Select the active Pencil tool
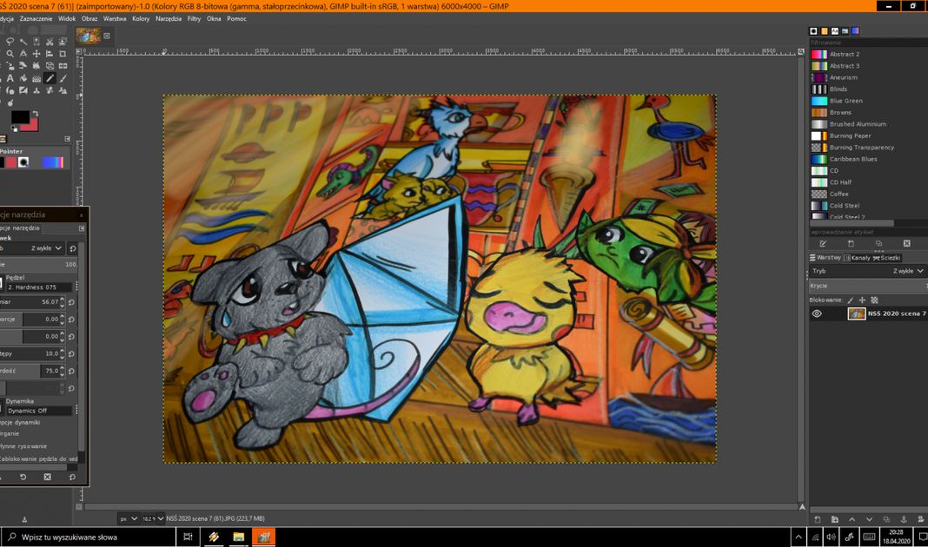This screenshot has width=928, height=547. [50, 78]
